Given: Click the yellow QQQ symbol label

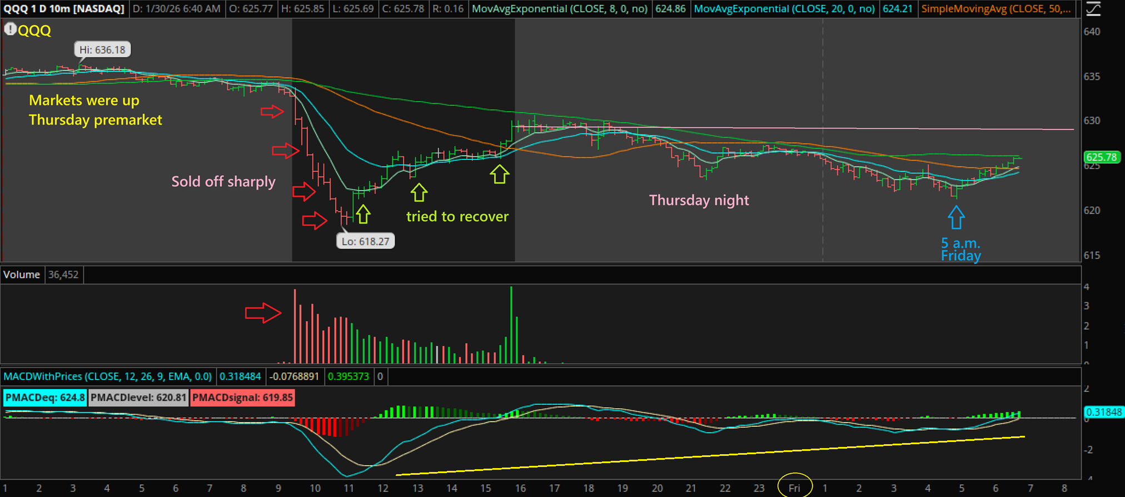Looking at the screenshot, I should pyautogui.click(x=34, y=31).
